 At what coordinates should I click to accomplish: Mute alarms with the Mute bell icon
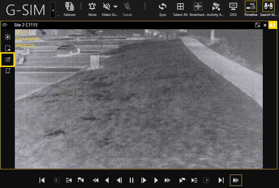pyautogui.click(x=92, y=7)
